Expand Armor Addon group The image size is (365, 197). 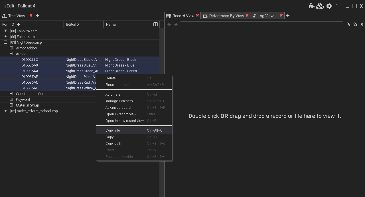11,48
